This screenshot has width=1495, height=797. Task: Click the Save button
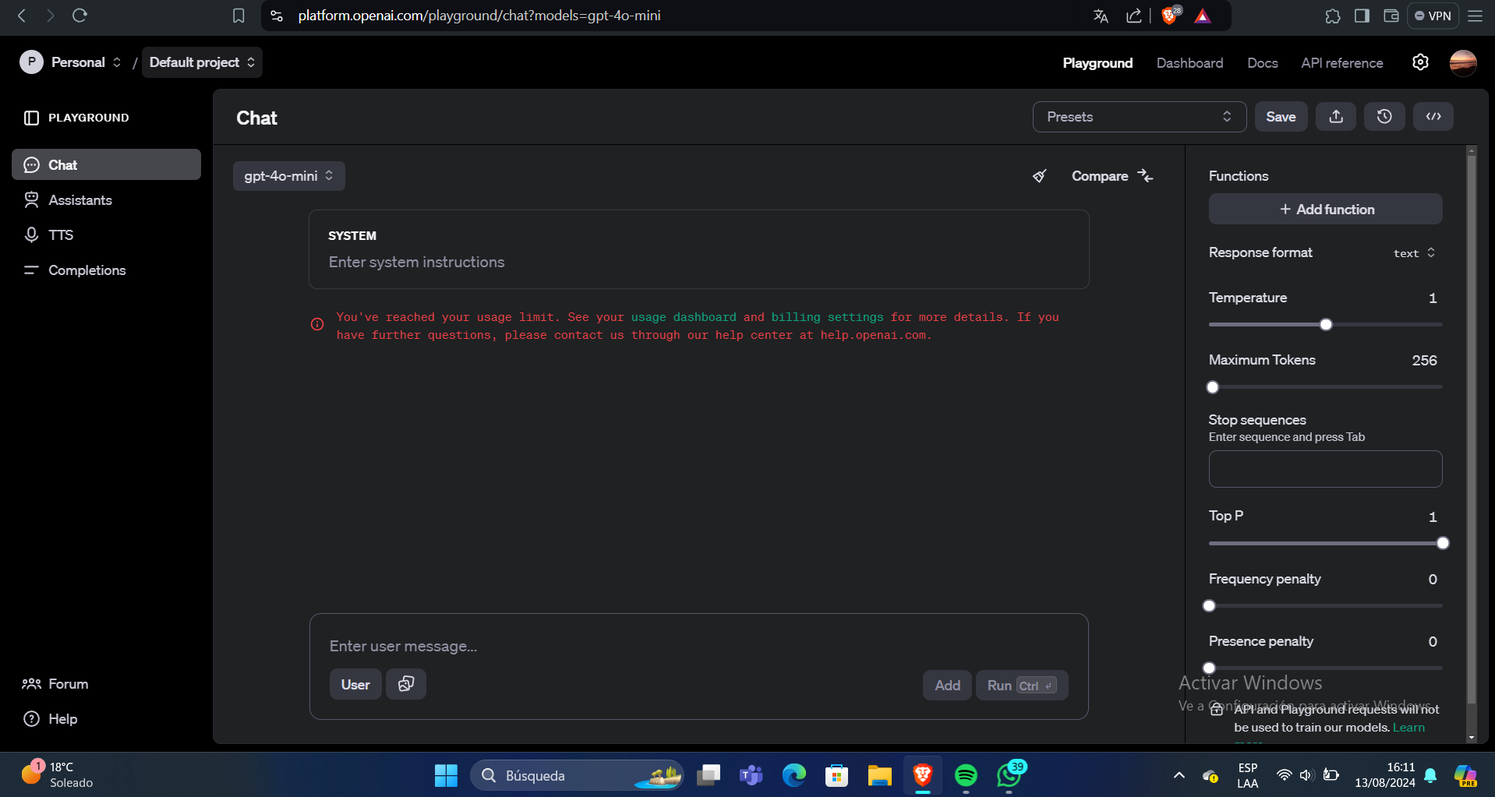point(1281,117)
